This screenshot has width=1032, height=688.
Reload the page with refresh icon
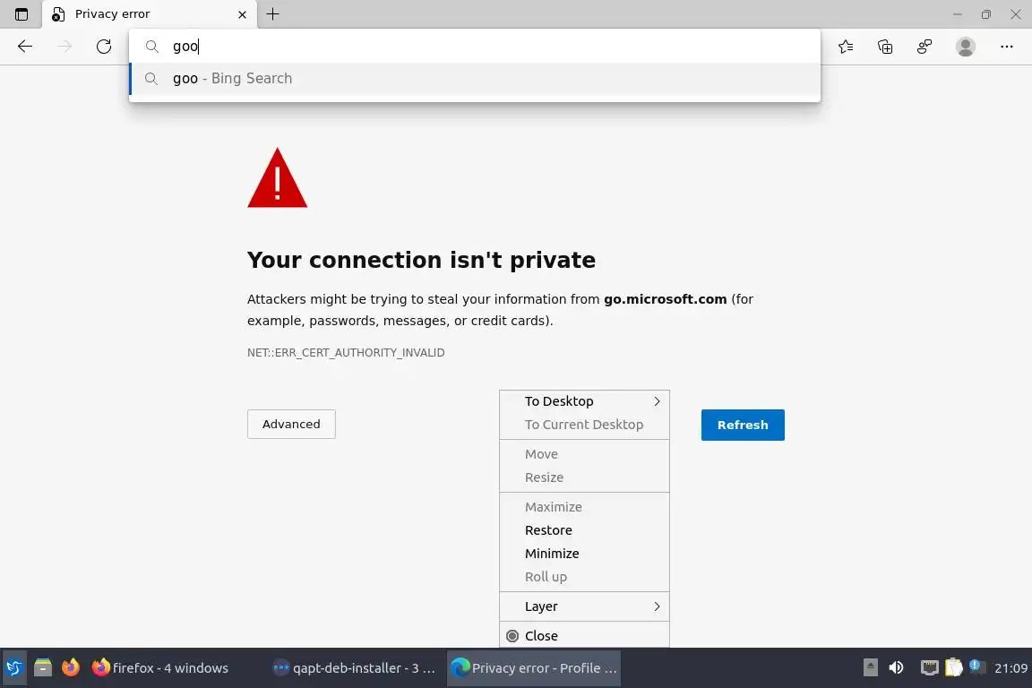[104, 47]
